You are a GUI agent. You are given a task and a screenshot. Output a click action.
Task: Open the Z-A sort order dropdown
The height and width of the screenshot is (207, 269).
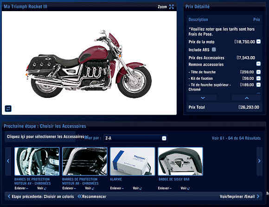135,138
